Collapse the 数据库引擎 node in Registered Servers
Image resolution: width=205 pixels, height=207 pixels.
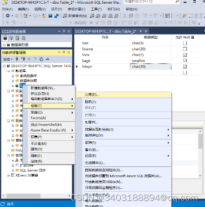[x=4, y=45]
